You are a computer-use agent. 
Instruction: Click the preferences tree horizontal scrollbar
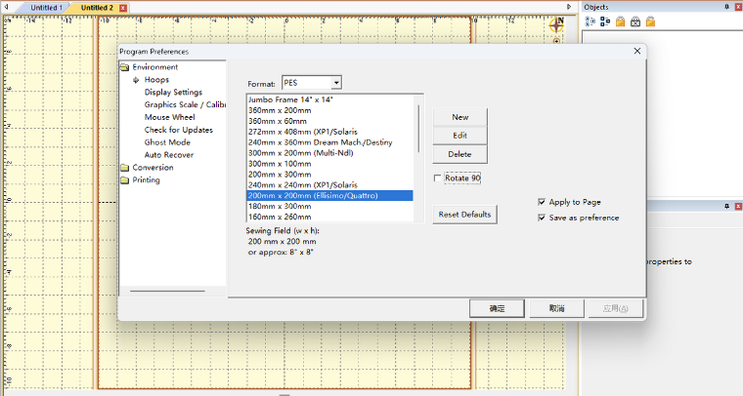pyautogui.click(x=167, y=291)
